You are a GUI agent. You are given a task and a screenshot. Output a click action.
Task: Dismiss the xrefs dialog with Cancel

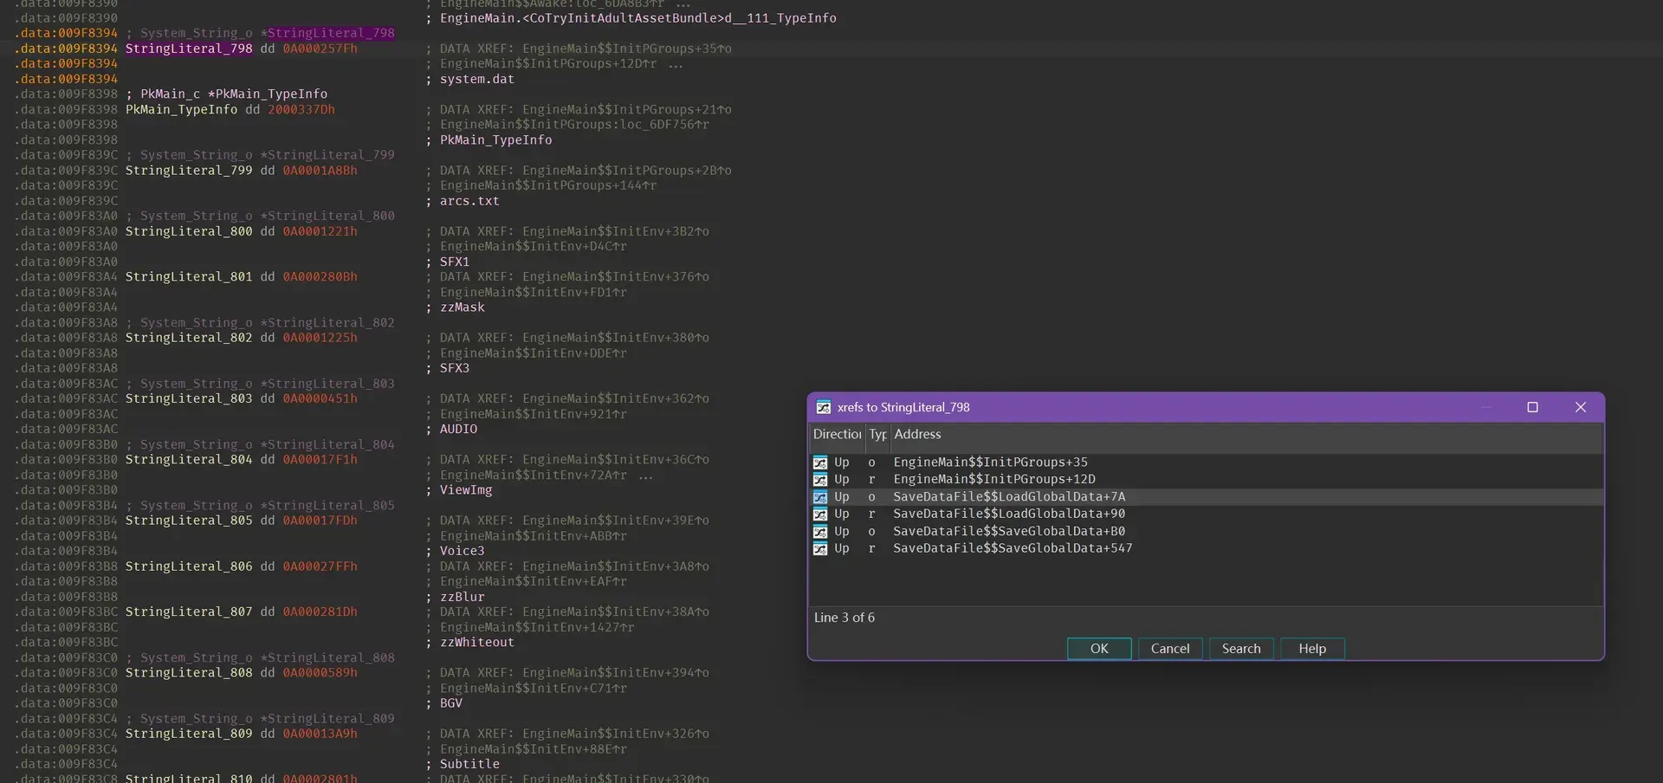[x=1170, y=649]
